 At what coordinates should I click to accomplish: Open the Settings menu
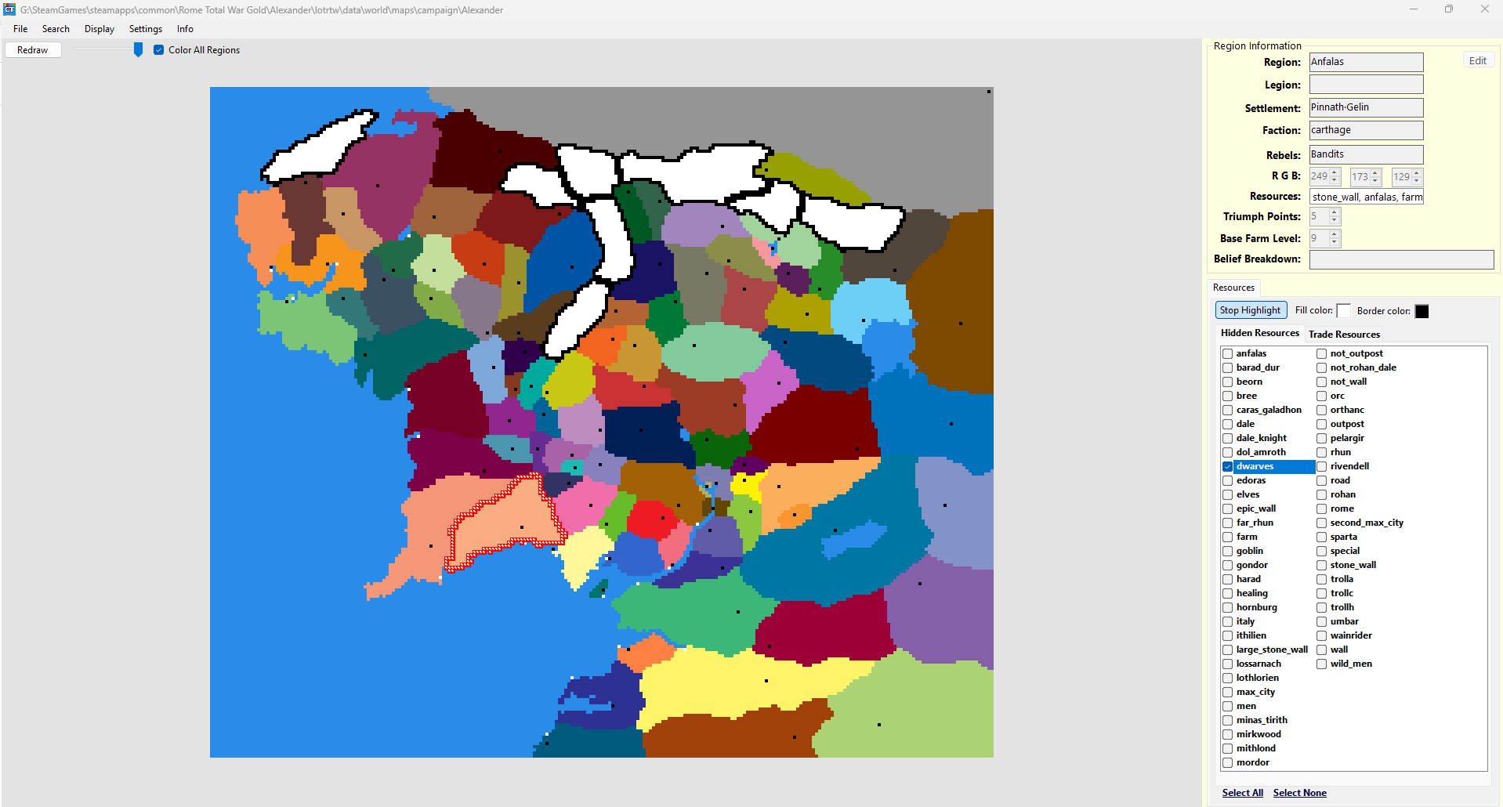coord(146,29)
